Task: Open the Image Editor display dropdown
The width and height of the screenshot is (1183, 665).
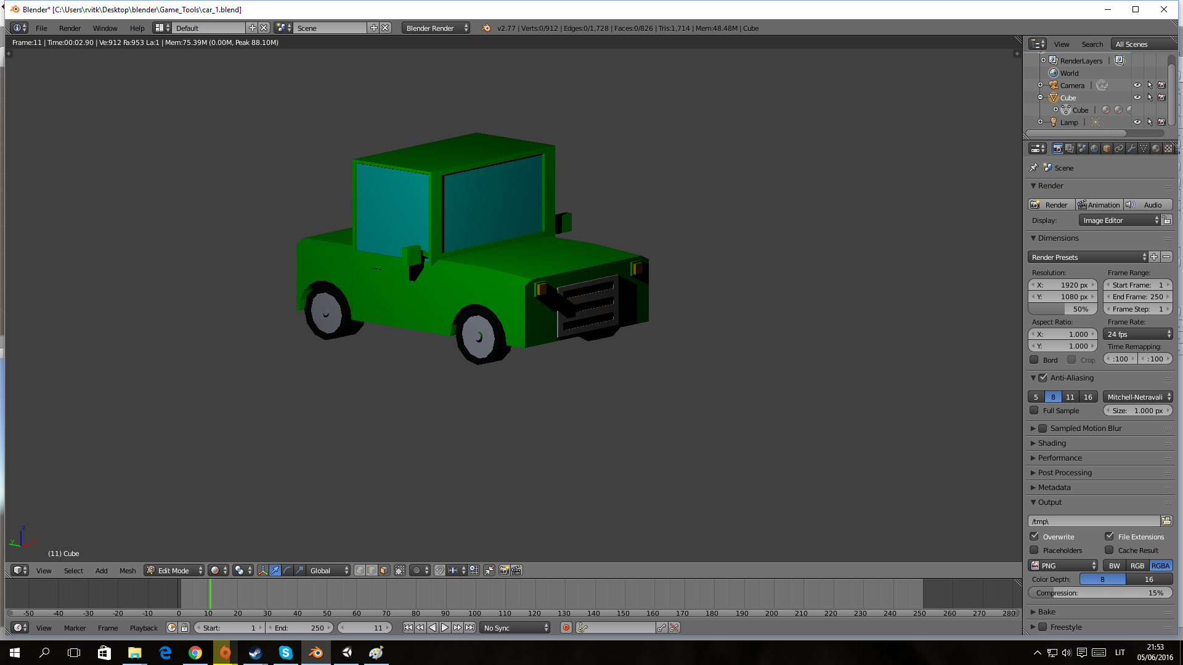Action: pyautogui.click(x=1120, y=220)
